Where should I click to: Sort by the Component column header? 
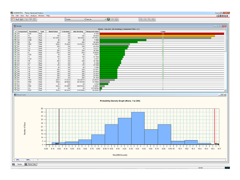[x=22, y=31]
